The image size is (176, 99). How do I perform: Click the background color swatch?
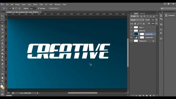pos(4,88)
